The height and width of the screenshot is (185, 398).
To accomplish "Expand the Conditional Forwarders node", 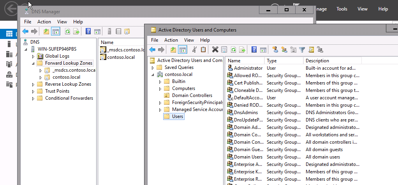I will point(33,99).
